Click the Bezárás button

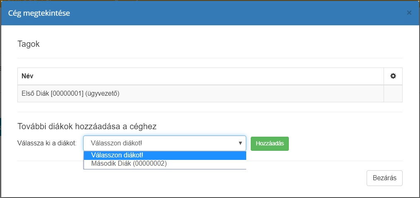[x=384, y=178]
